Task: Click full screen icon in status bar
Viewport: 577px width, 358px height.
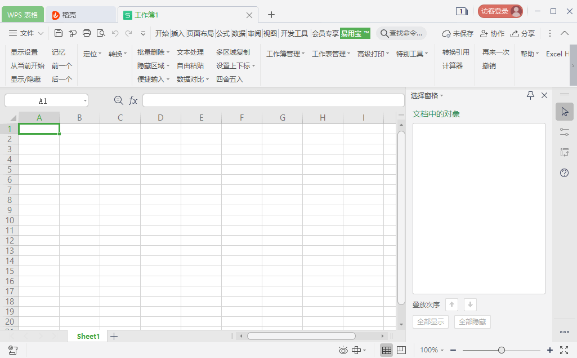Action: [564, 350]
